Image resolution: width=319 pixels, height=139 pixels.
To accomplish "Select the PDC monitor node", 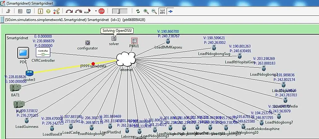I will point(23,53).
